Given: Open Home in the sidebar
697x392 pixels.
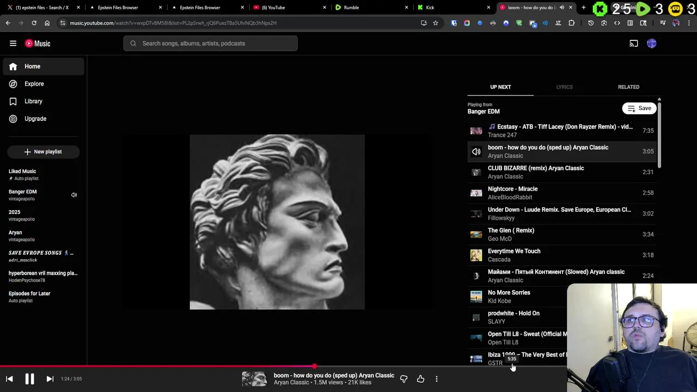Looking at the screenshot, I should (44, 66).
